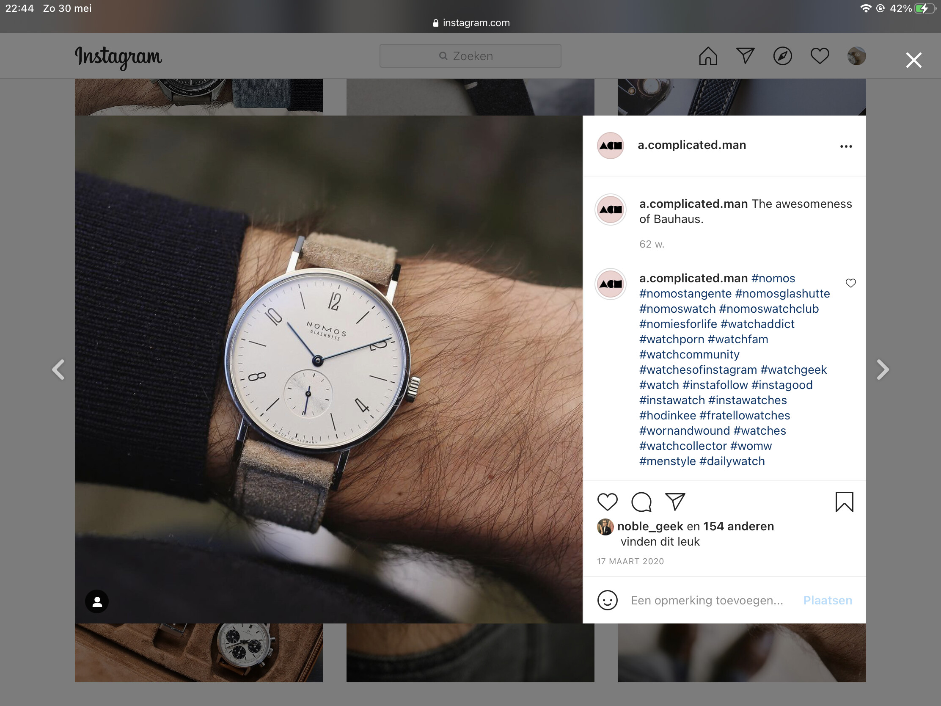
Task: Open #hodinkee hashtag
Action: [668, 415]
